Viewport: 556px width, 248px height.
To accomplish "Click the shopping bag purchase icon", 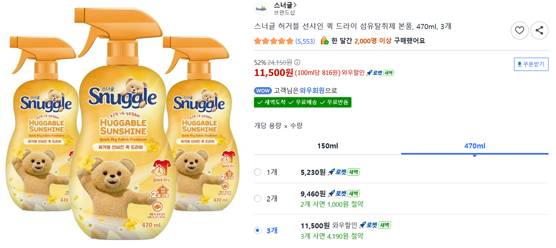I will point(324,41).
